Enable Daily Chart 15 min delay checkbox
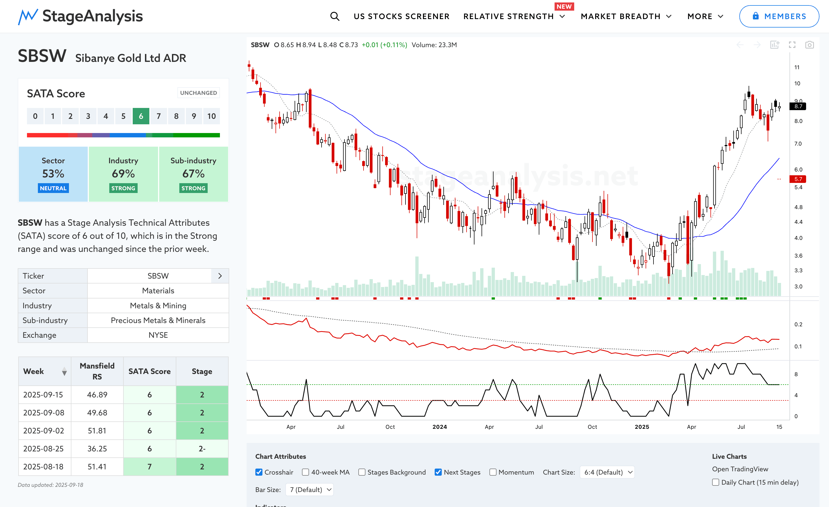The width and height of the screenshot is (829, 507). click(716, 482)
